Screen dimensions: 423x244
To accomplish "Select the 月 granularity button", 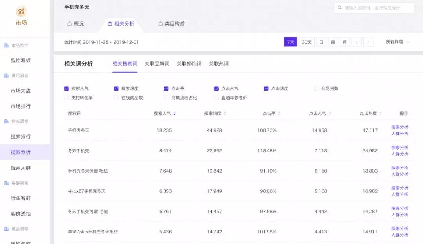I will pyautogui.click(x=345, y=42).
